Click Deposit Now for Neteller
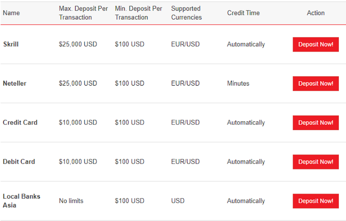The image size is (346, 221). 316,83
